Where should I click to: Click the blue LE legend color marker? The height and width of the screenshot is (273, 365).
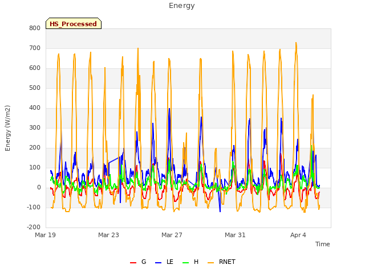[159, 263]
